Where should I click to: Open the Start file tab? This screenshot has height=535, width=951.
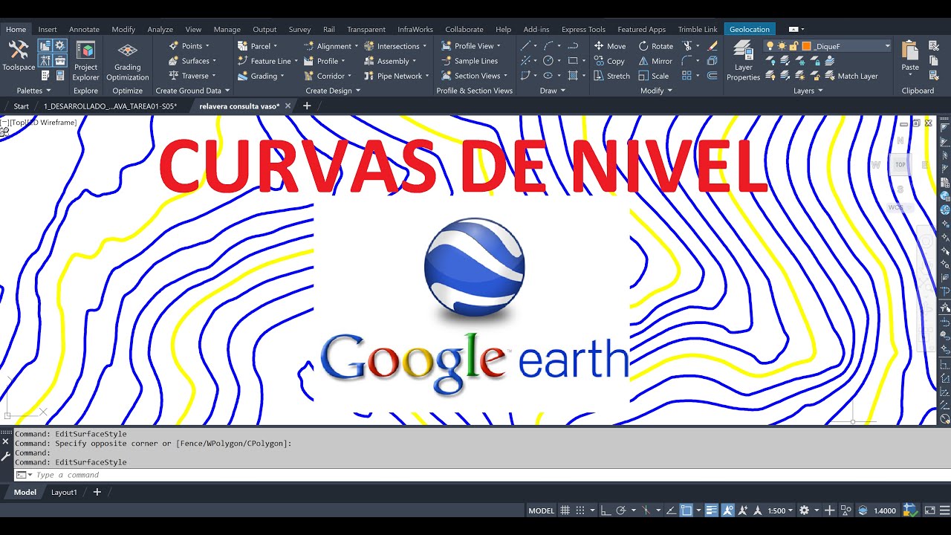tap(21, 106)
